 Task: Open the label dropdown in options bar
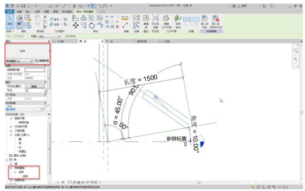49,36
